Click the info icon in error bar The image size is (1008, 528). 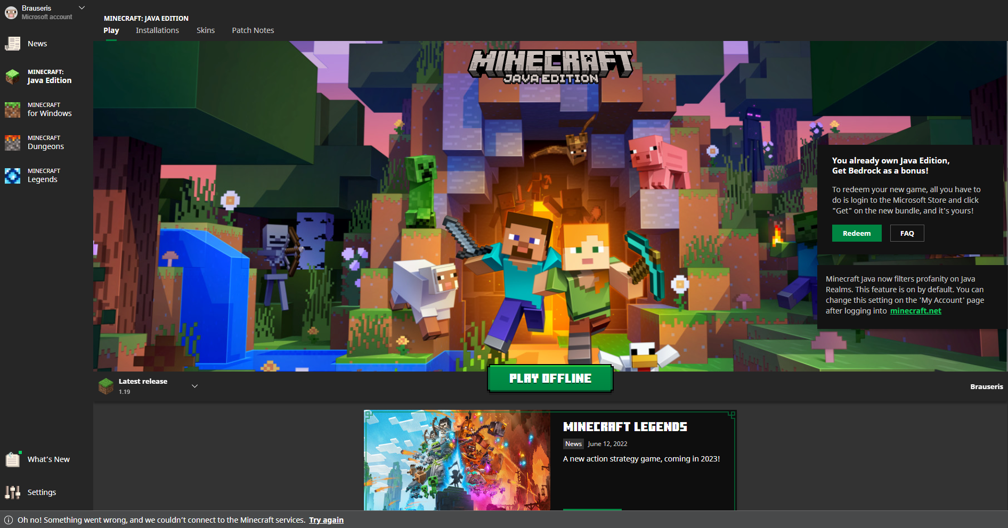(9, 520)
